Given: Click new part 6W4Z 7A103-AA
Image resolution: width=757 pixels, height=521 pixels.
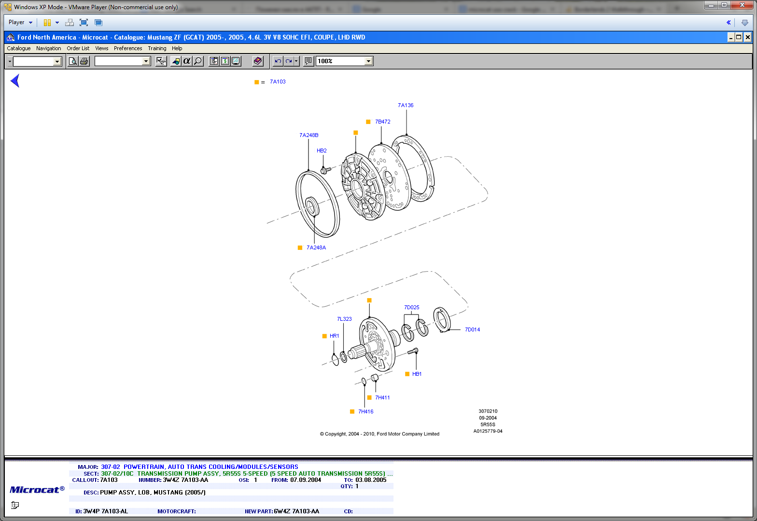Looking at the screenshot, I should click(296, 511).
